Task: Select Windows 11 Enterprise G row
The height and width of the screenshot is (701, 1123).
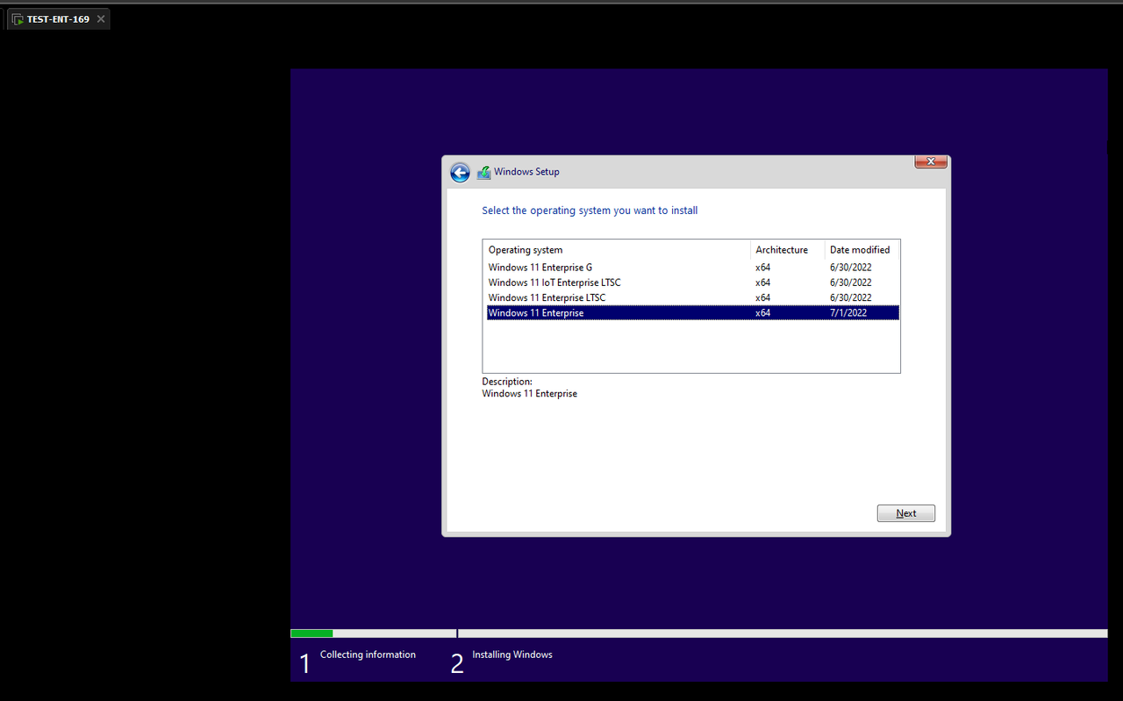Action: [693, 268]
